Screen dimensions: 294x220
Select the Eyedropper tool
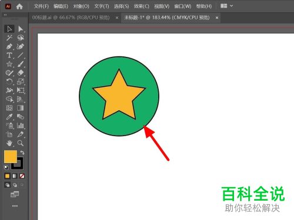9,117
